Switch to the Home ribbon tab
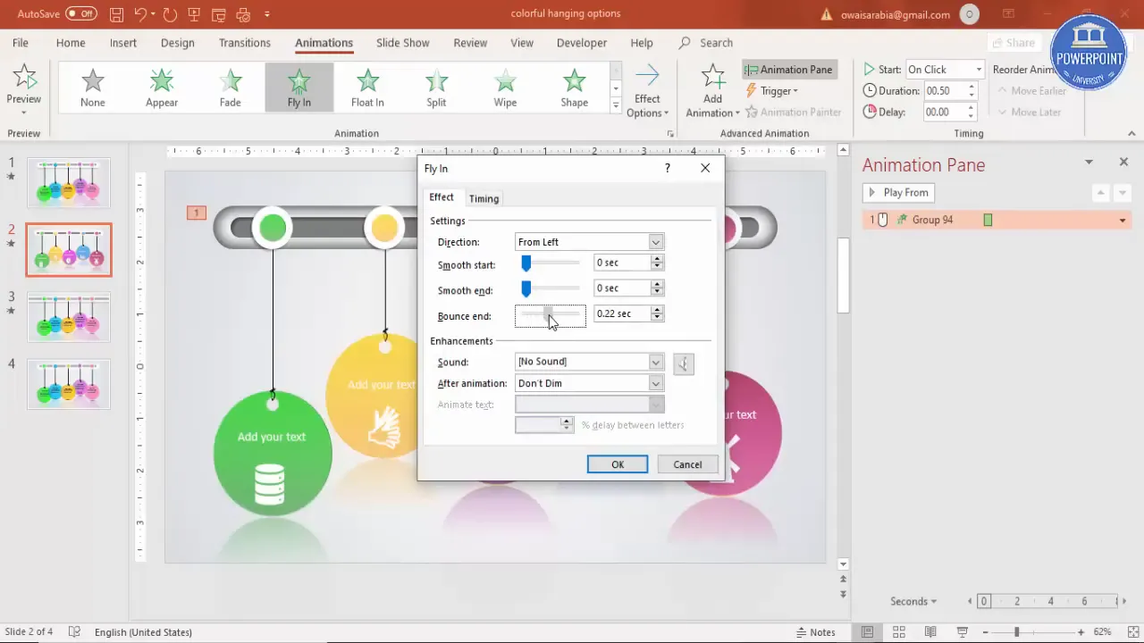 [71, 43]
